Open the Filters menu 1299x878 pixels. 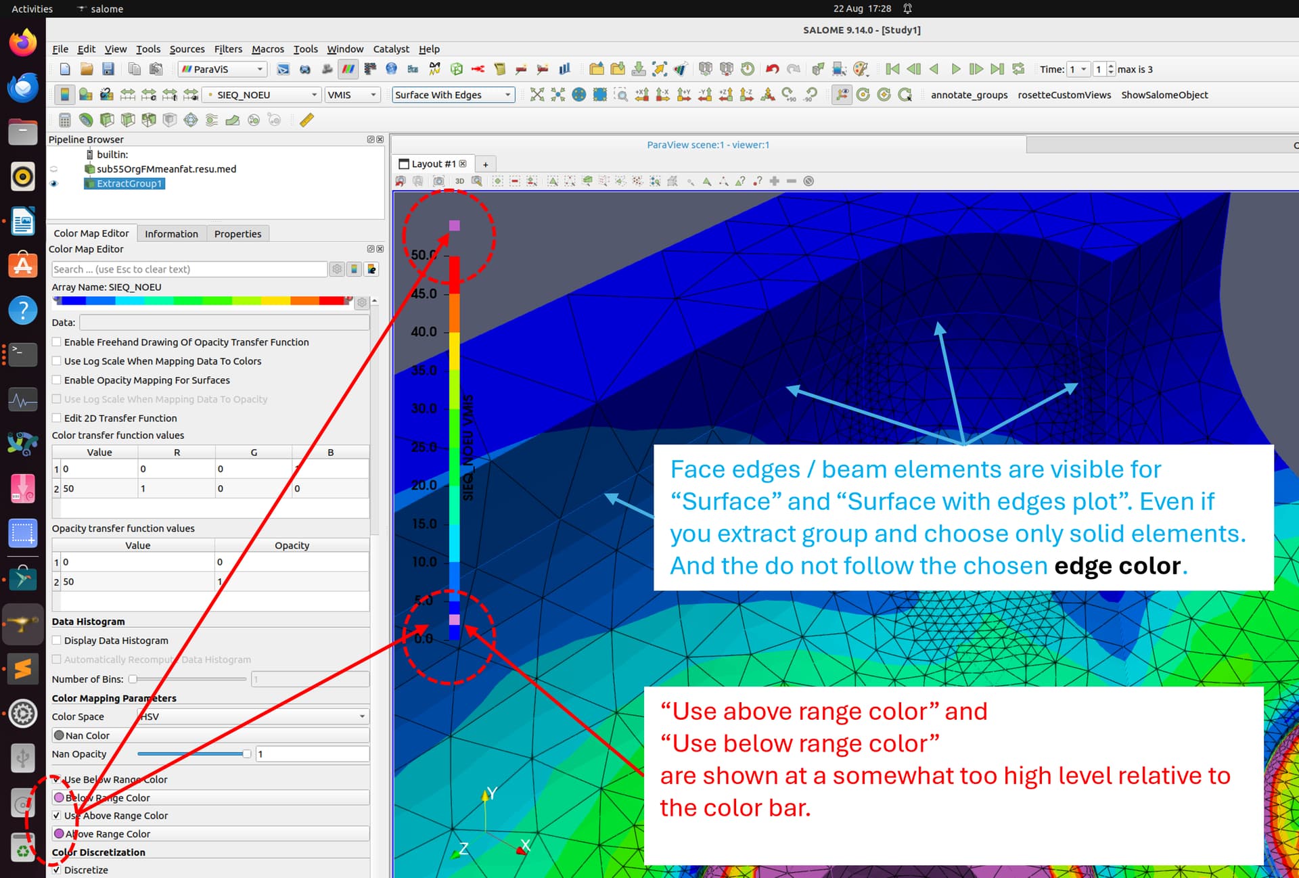(228, 49)
